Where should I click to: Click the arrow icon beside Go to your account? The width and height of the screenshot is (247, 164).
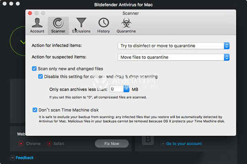(163, 143)
